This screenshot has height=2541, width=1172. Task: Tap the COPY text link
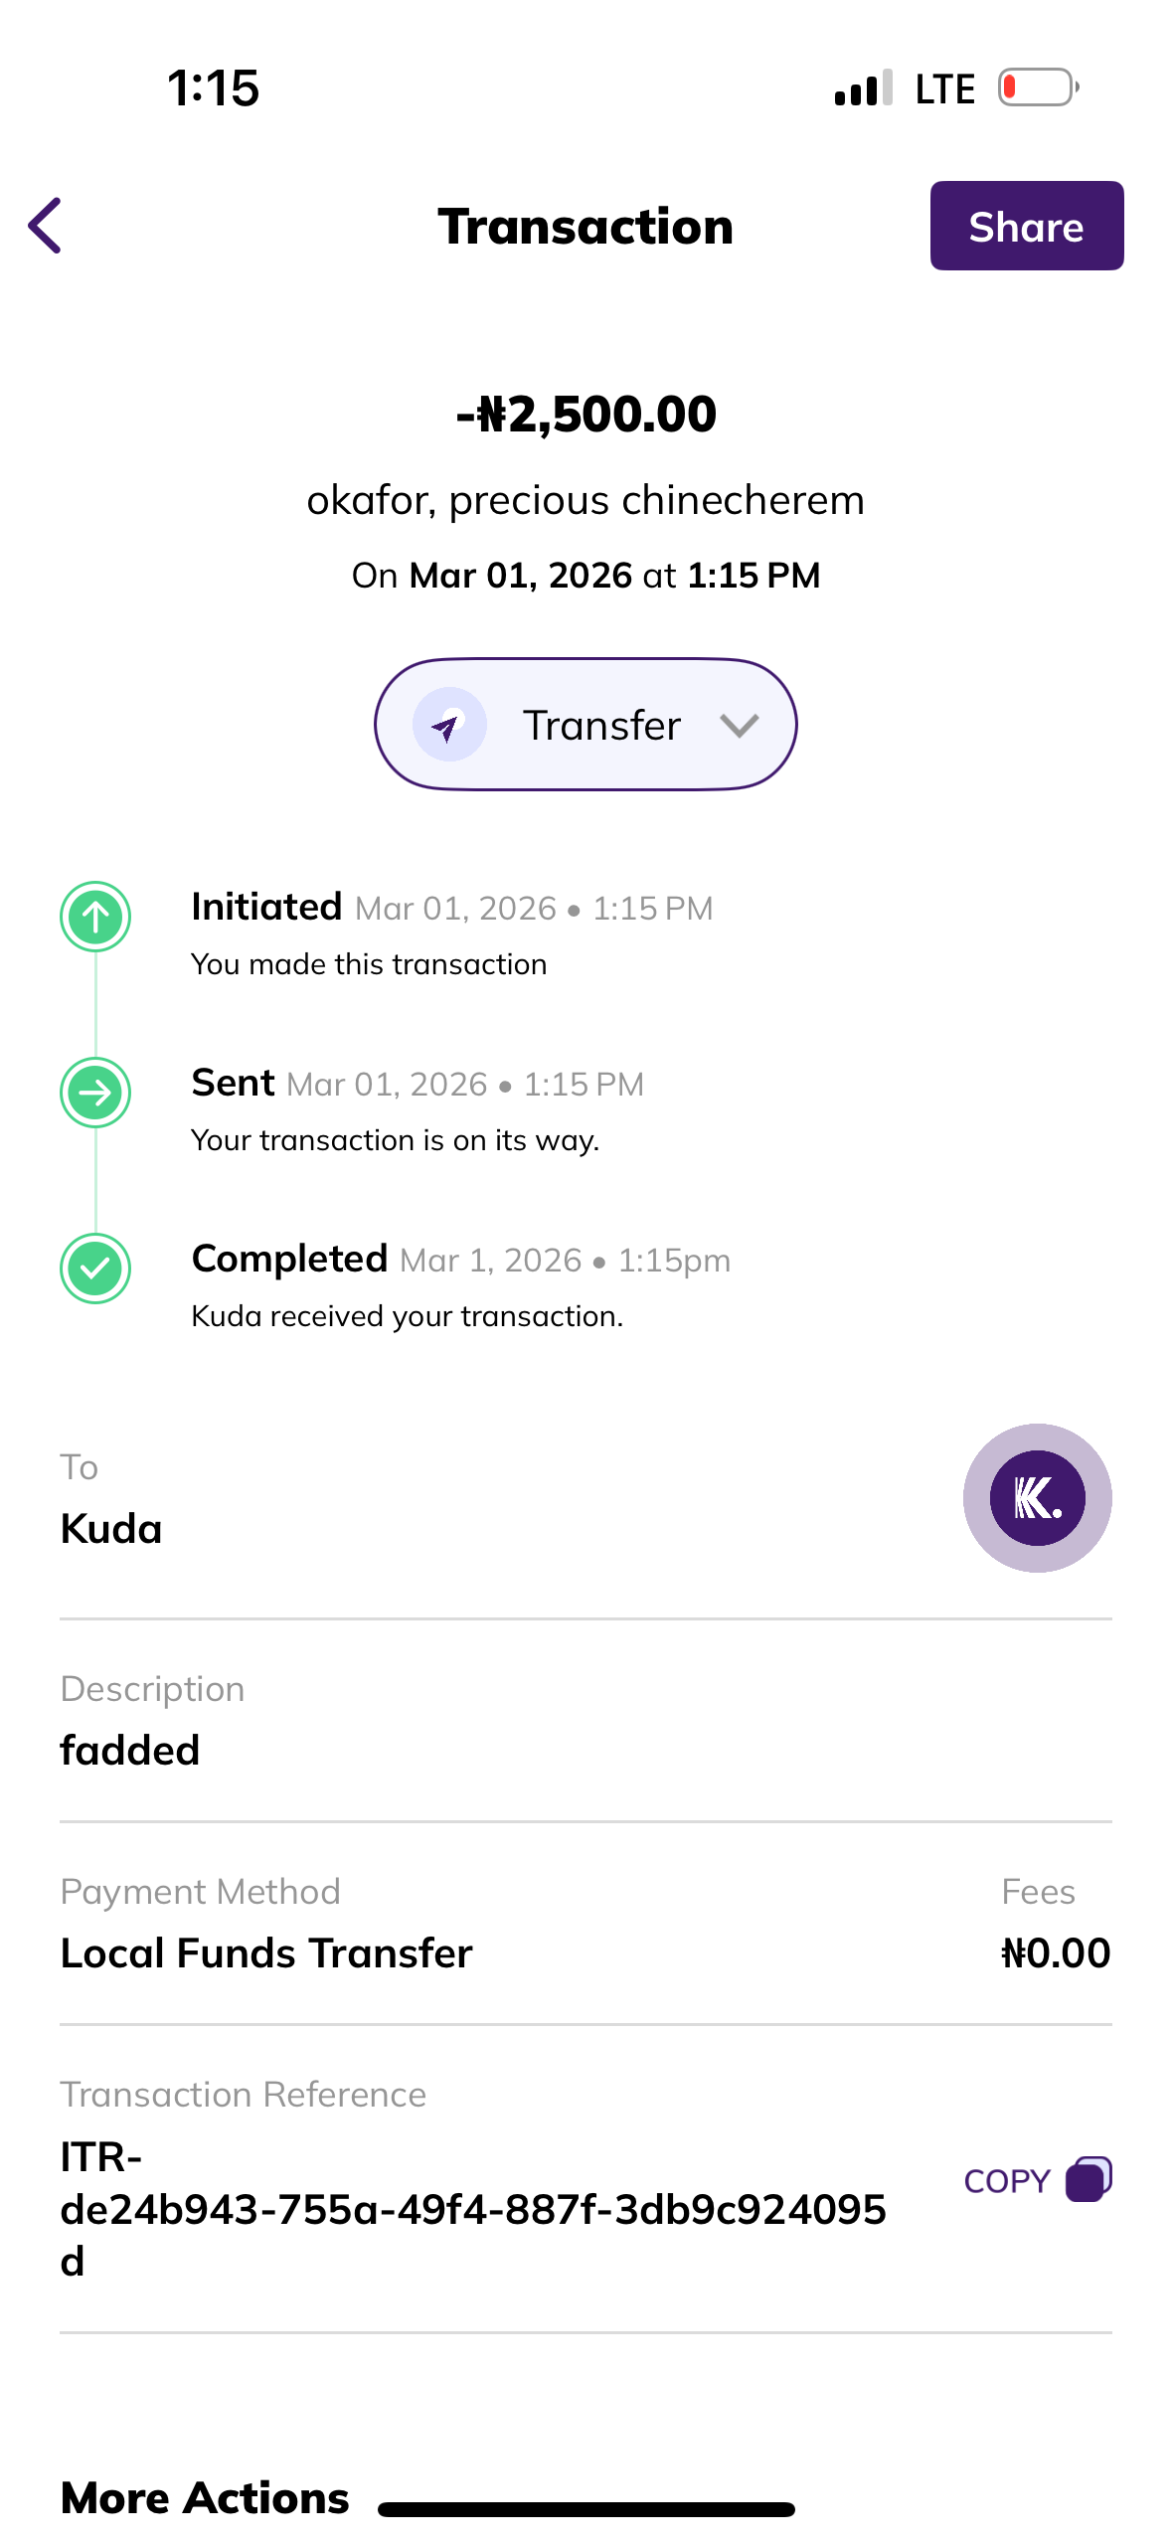1006,2181
